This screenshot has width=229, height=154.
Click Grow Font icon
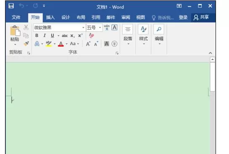pos(88,44)
